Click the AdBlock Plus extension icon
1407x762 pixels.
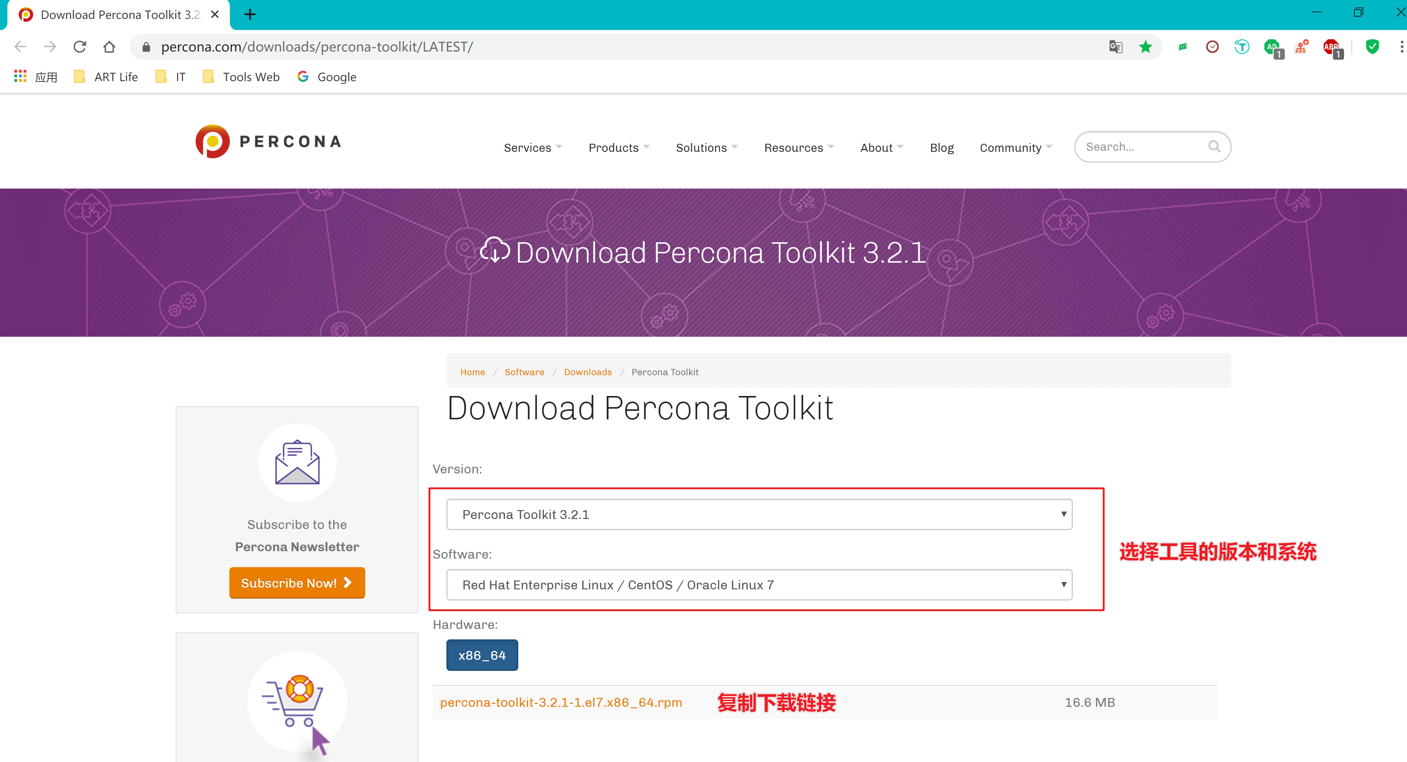(x=1331, y=47)
